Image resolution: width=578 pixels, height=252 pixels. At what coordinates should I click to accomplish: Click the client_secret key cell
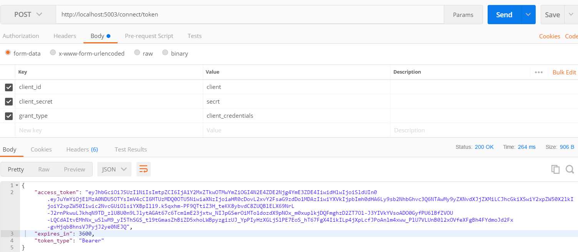pos(109,102)
